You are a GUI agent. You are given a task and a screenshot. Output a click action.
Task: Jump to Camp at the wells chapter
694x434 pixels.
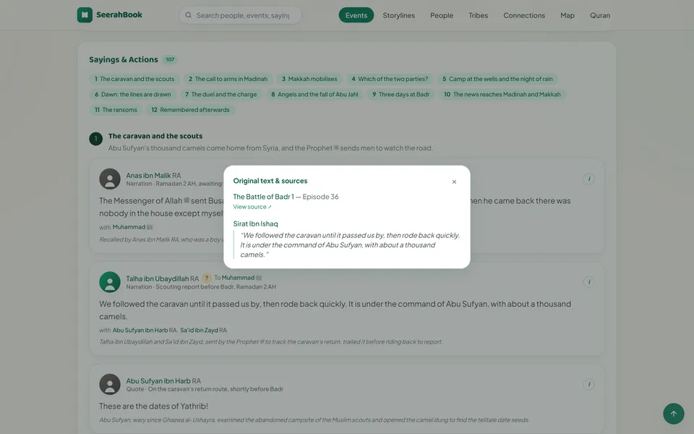[x=497, y=79]
